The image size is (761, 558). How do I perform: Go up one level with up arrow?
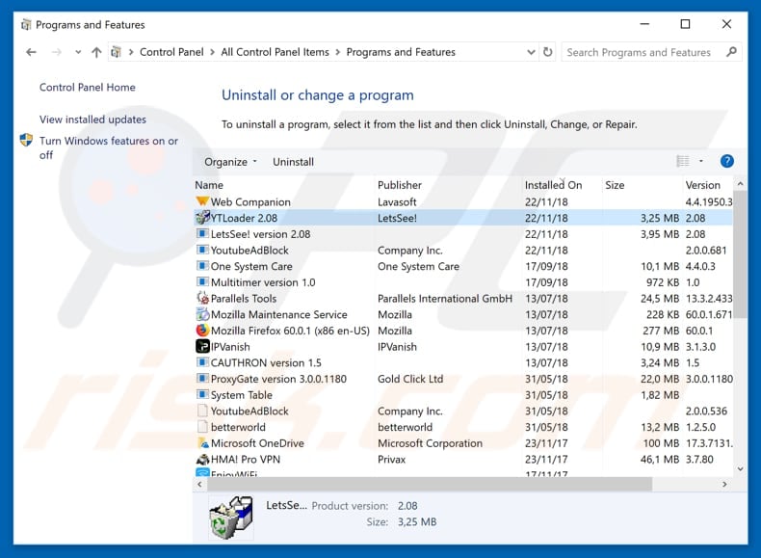pos(96,52)
